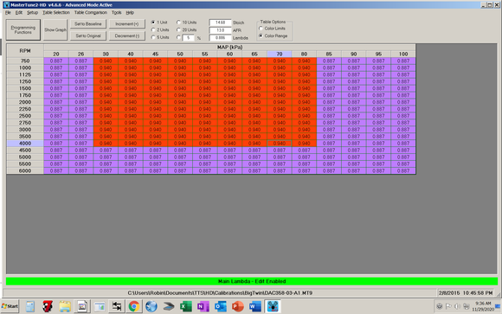Open Word from the taskbar
This screenshot has height=314, width=502.
click(254, 306)
